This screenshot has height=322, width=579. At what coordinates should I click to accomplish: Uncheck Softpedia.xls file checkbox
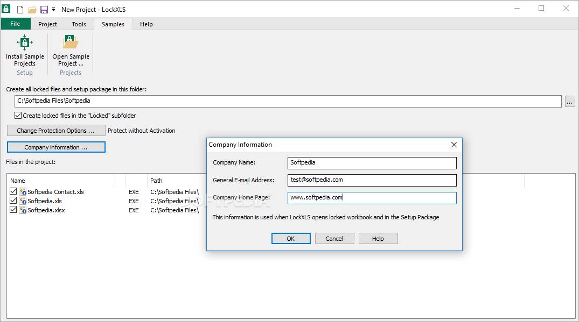(x=13, y=201)
